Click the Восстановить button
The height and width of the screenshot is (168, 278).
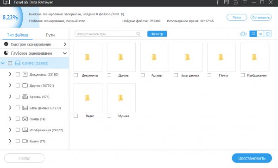click(252, 158)
